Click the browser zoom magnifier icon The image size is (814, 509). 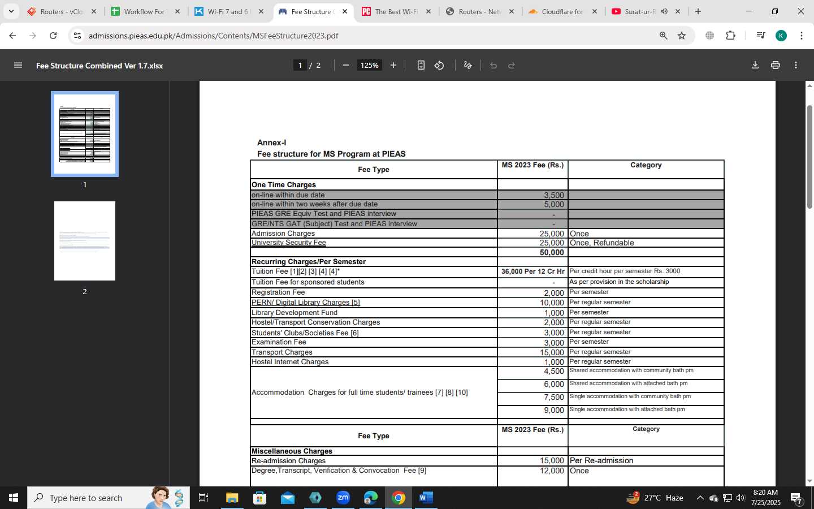[x=664, y=36]
